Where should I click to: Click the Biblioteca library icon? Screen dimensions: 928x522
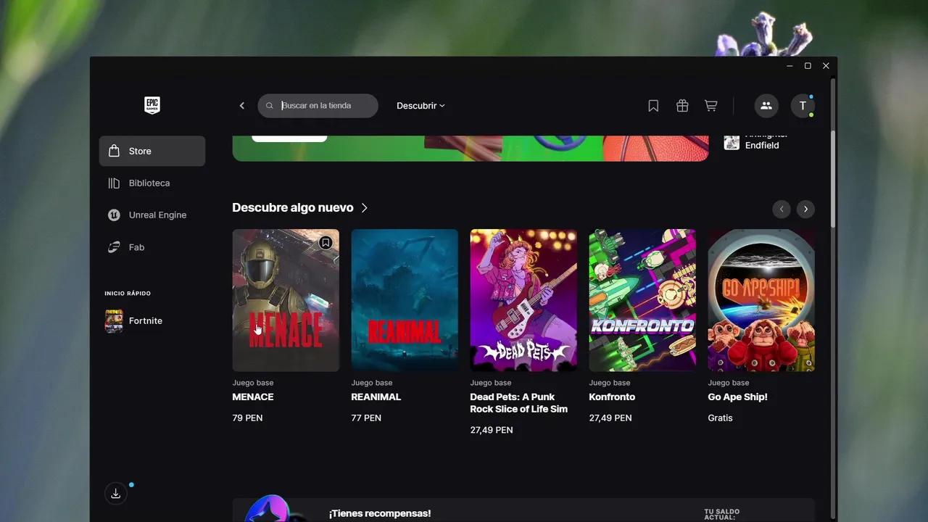pyautogui.click(x=114, y=183)
